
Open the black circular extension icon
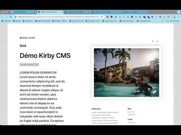click(x=112, y=16)
